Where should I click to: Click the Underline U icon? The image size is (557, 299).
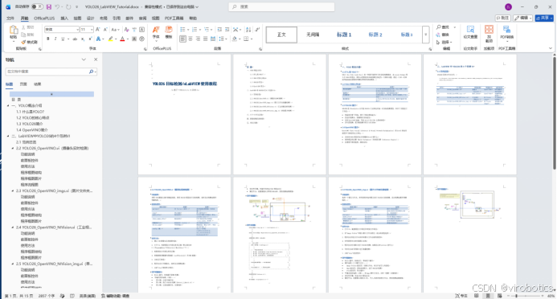[x=63, y=39]
